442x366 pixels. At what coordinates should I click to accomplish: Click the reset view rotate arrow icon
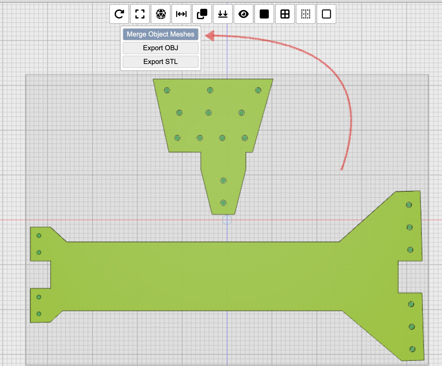(119, 14)
